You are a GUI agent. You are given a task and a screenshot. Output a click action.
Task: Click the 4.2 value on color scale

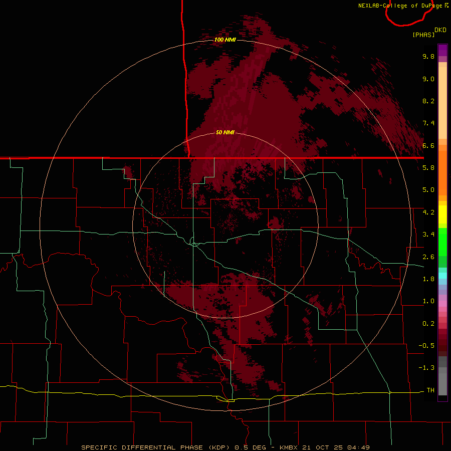(x=428, y=212)
